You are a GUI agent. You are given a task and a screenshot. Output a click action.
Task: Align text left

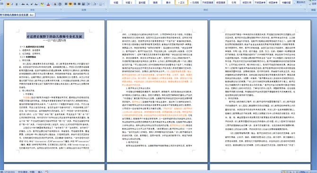point(66,4)
